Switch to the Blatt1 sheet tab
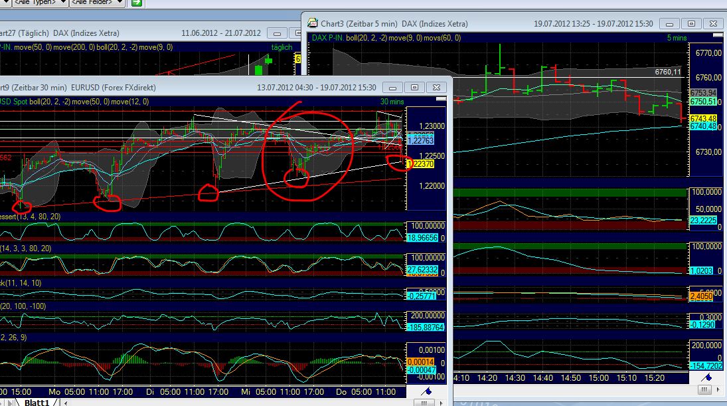 click(37, 402)
